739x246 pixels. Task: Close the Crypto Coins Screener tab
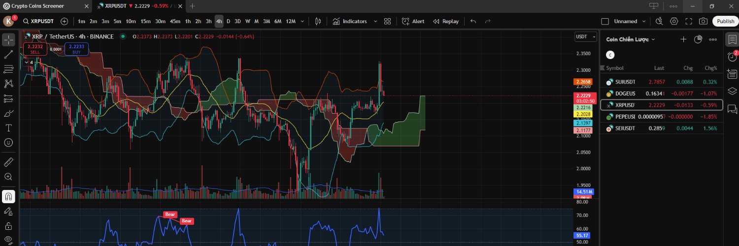[87, 6]
